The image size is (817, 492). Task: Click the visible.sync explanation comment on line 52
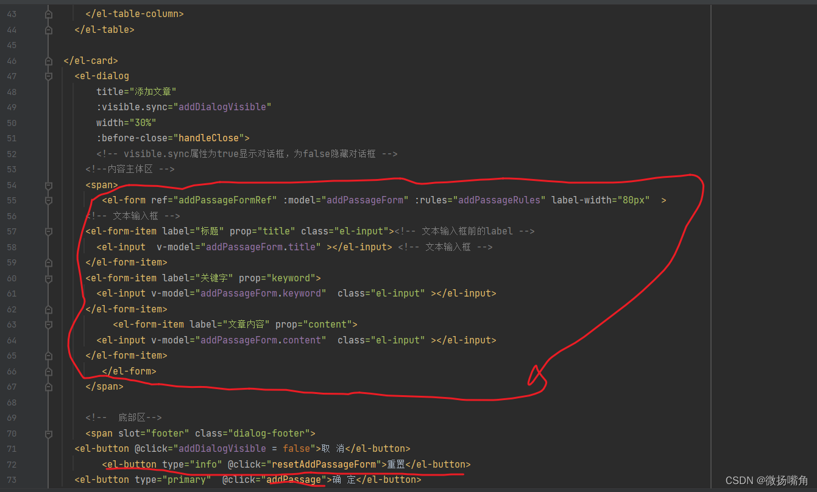coord(247,153)
